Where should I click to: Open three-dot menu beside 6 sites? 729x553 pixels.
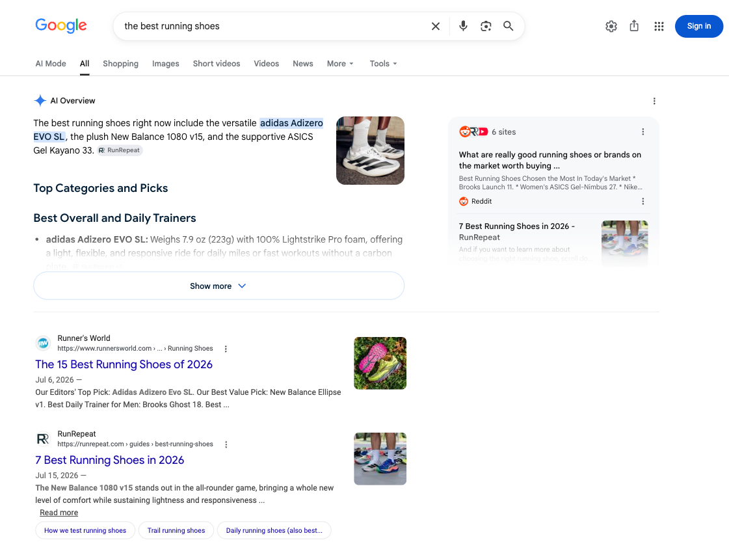pyautogui.click(x=643, y=131)
